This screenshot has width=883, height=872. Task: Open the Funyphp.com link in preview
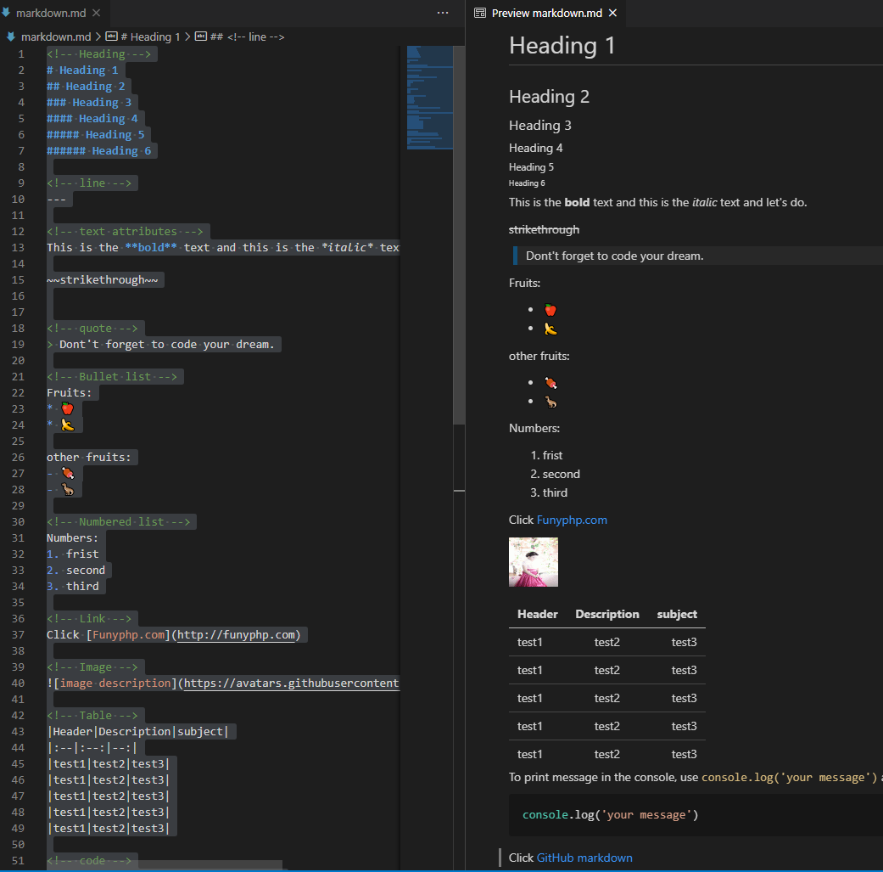[x=572, y=520]
